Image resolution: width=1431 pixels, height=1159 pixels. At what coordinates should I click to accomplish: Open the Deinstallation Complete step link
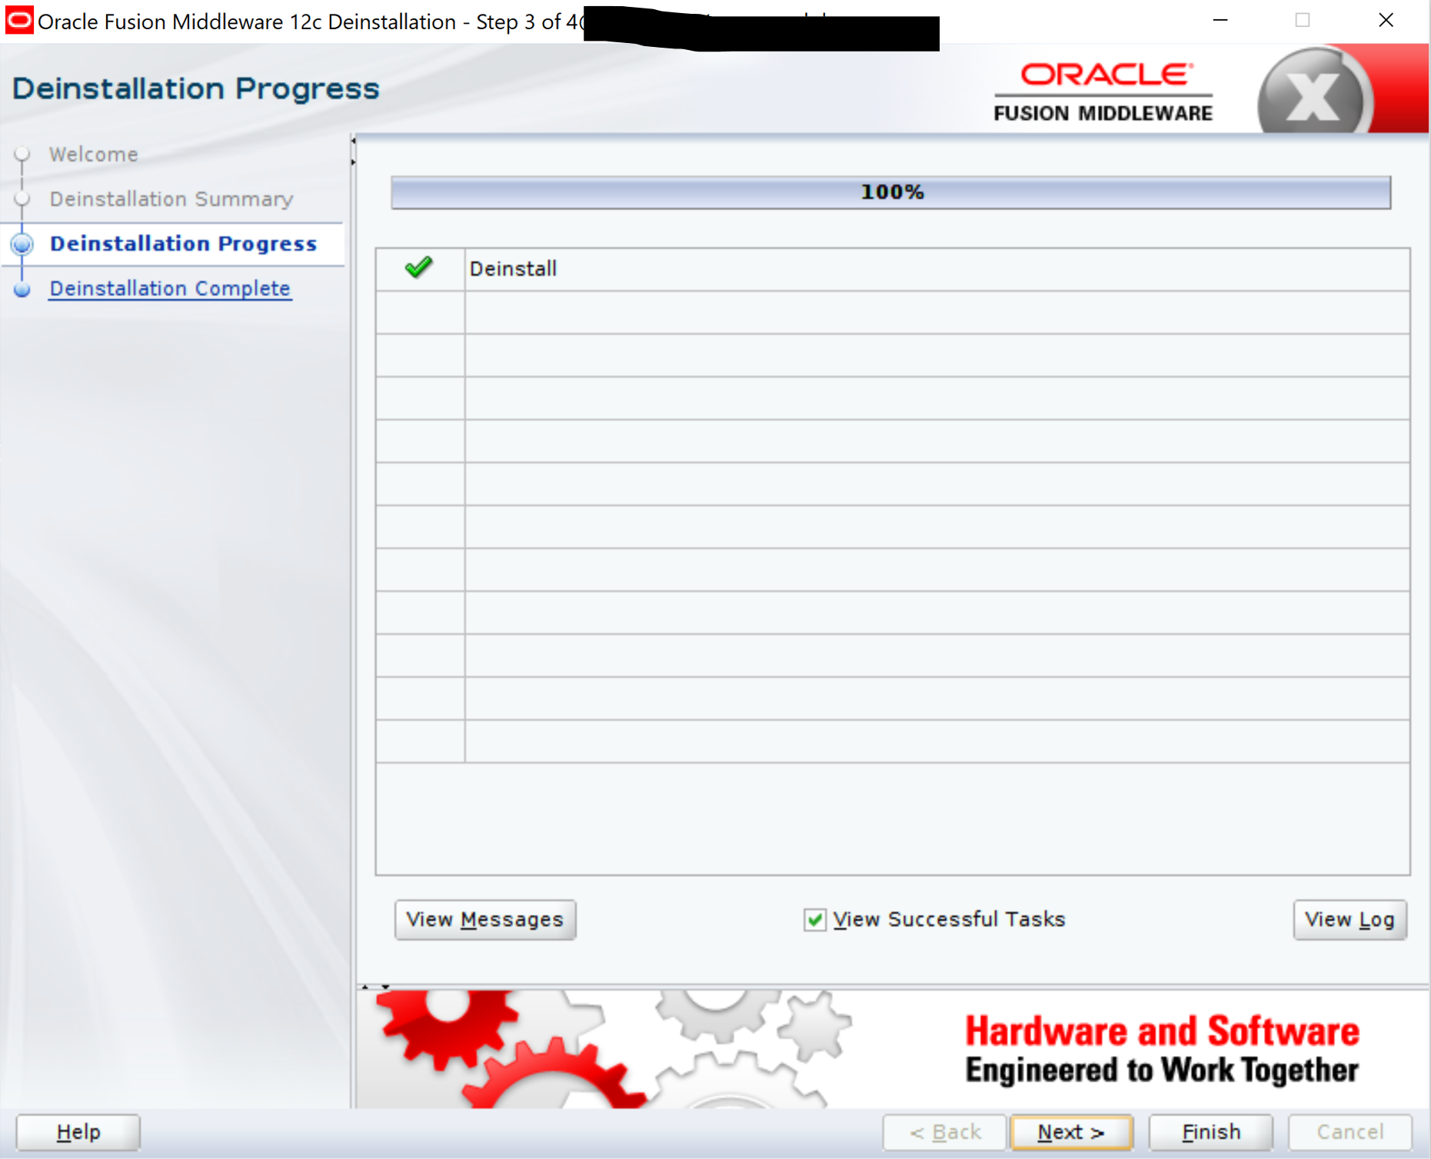(170, 288)
